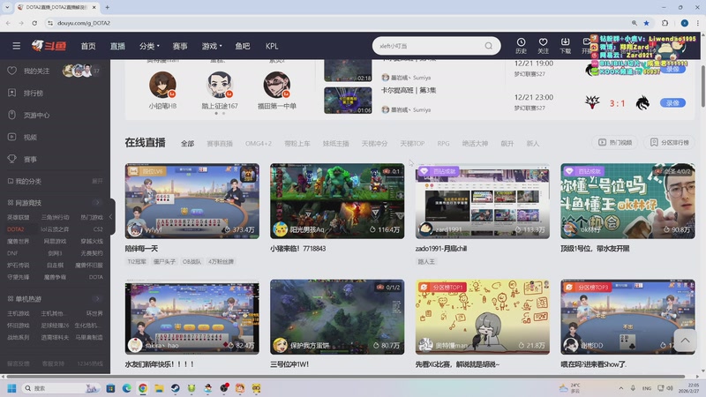
Task: Go to 直播 in top navigation
Action: [x=117, y=46]
